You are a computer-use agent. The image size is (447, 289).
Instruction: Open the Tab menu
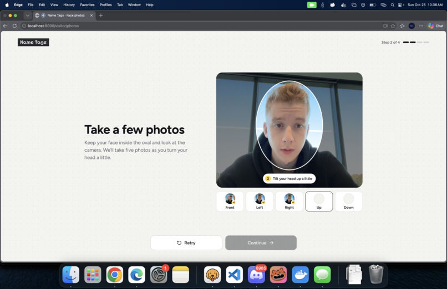click(x=120, y=5)
